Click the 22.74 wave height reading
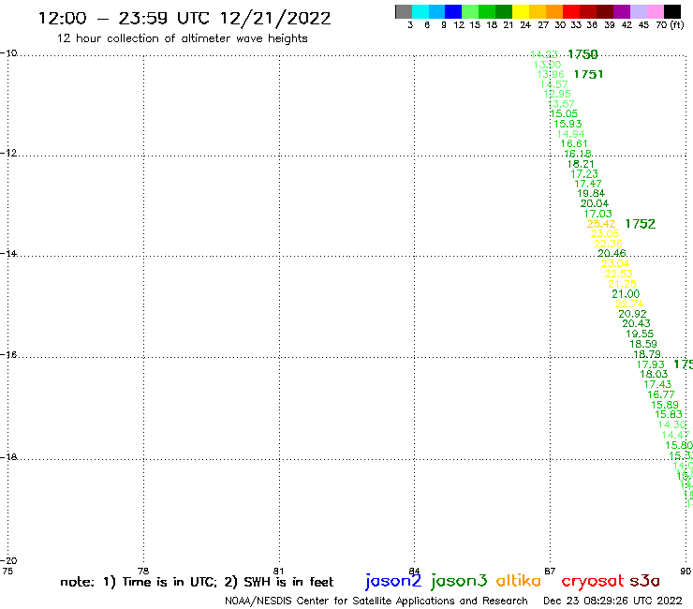Viewport: 693px width, 609px height. tap(629, 304)
